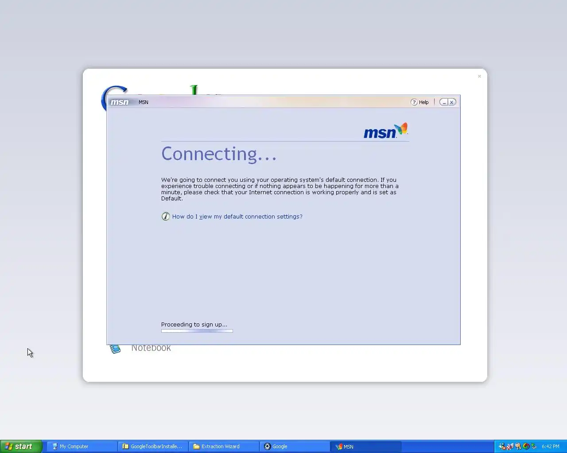
Task: Click 'Proceeding to sign up...' status text
Action: [x=194, y=324]
